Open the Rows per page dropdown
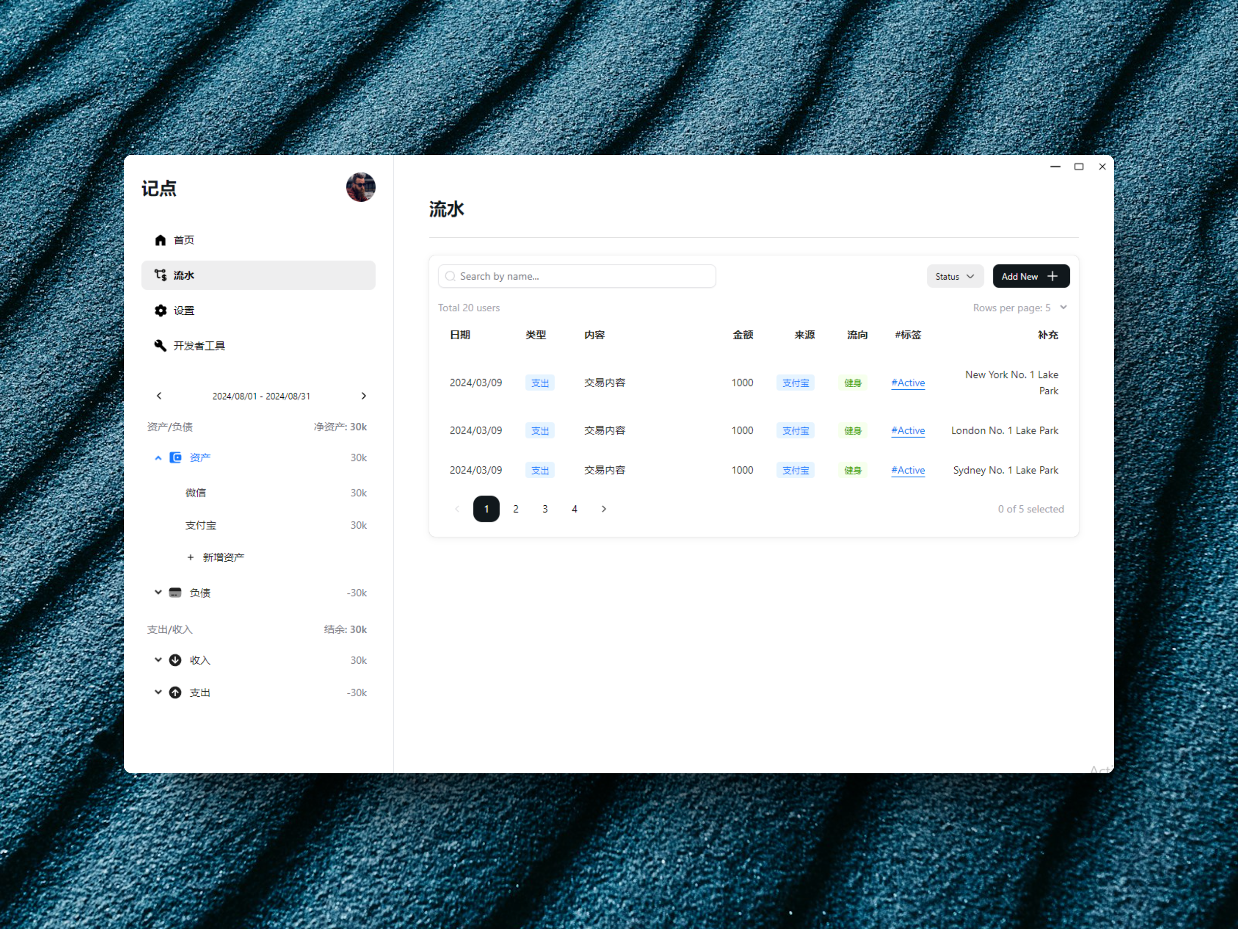 1020,308
